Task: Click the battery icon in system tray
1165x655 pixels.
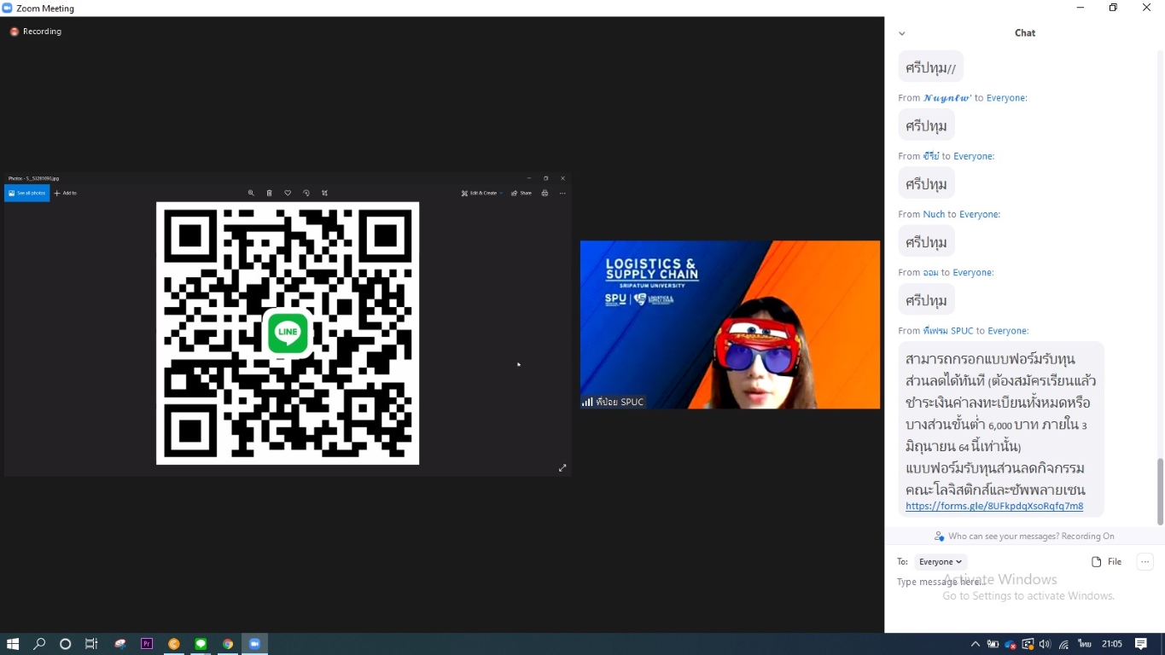Action: click(993, 644)
